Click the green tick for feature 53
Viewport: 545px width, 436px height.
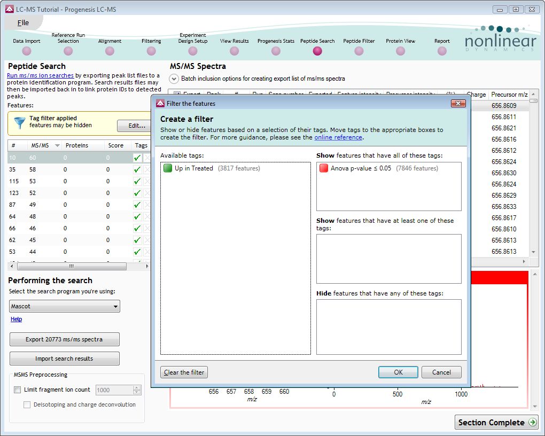coord(137,252)
